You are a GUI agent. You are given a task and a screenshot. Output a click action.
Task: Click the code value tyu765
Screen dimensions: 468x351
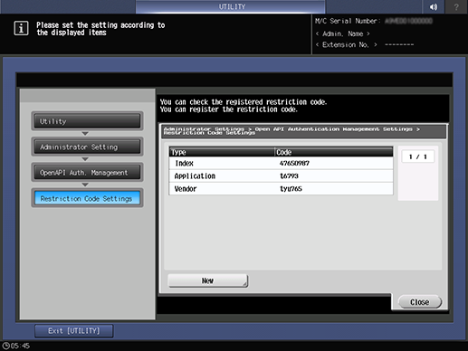pyautogui.click(x=291, y=189)
